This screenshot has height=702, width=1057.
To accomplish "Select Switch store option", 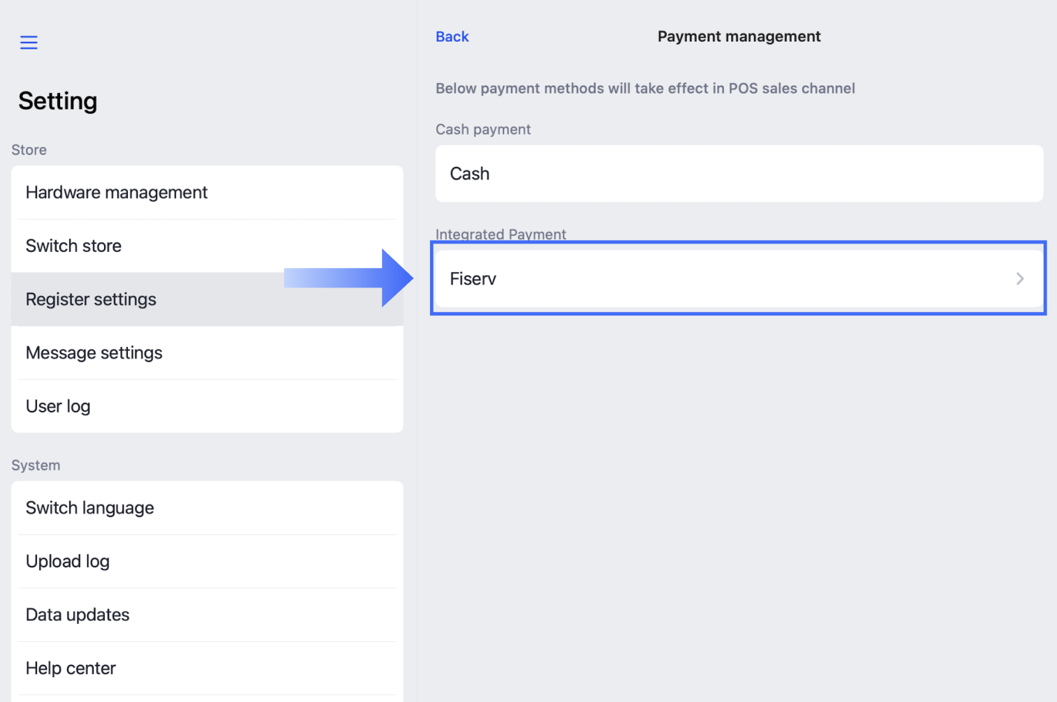I will coord(73,246).
